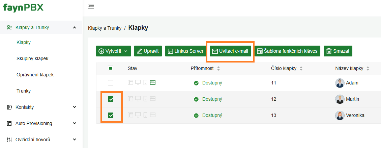This screenshot has height=148, width=381.
Task: Expand the Kontakty sidebar section
Action: [x=41, y=107]
